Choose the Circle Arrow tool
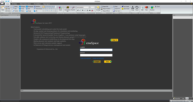The height and width of the screenshot is (102, 193). [x=38, y=9]
